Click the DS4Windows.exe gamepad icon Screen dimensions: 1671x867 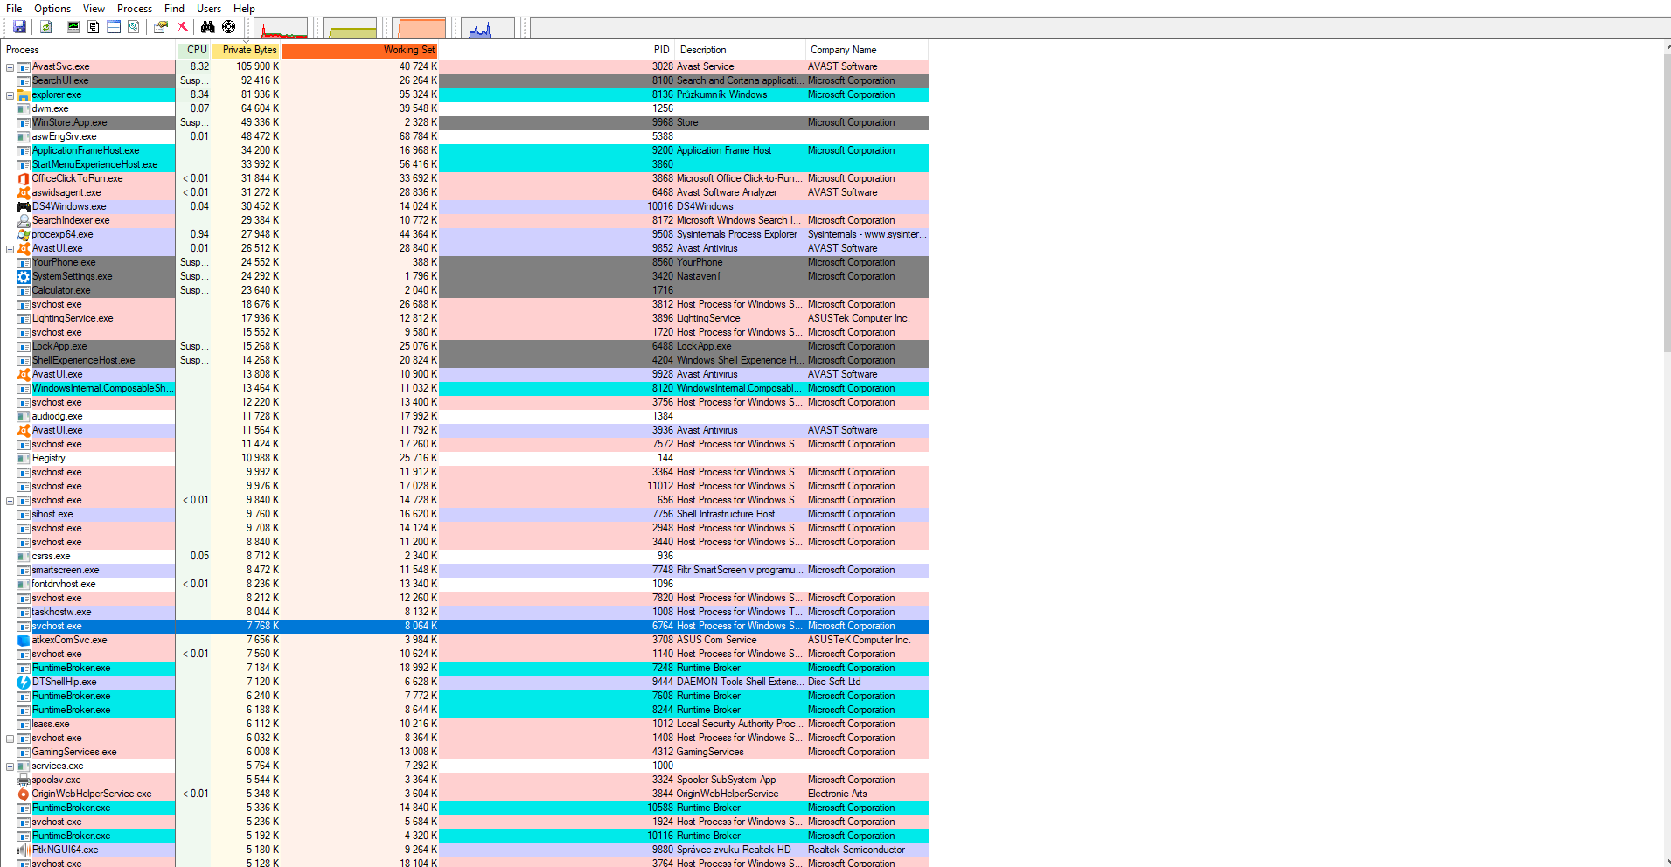coord(24,206)
